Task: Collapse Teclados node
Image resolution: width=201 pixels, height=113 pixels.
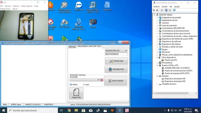Action: coord(157,76)
